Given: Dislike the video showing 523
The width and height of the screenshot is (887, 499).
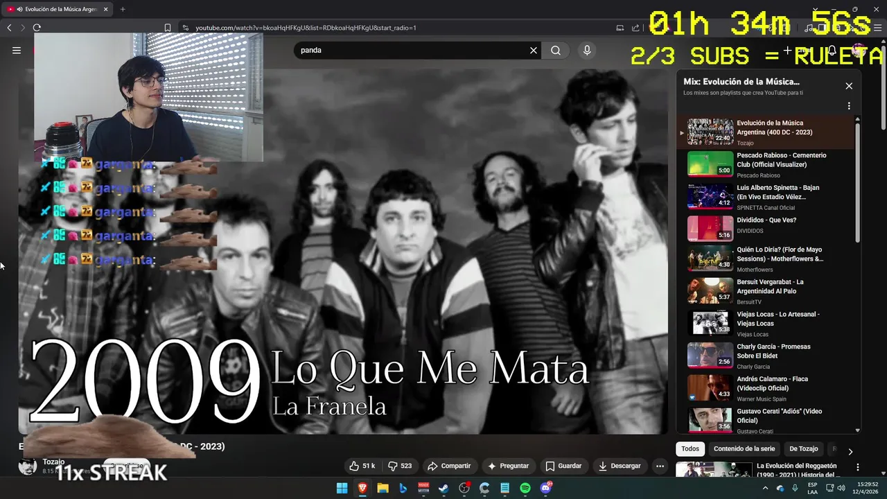Looking at the screenshot, I should point(400,466).
